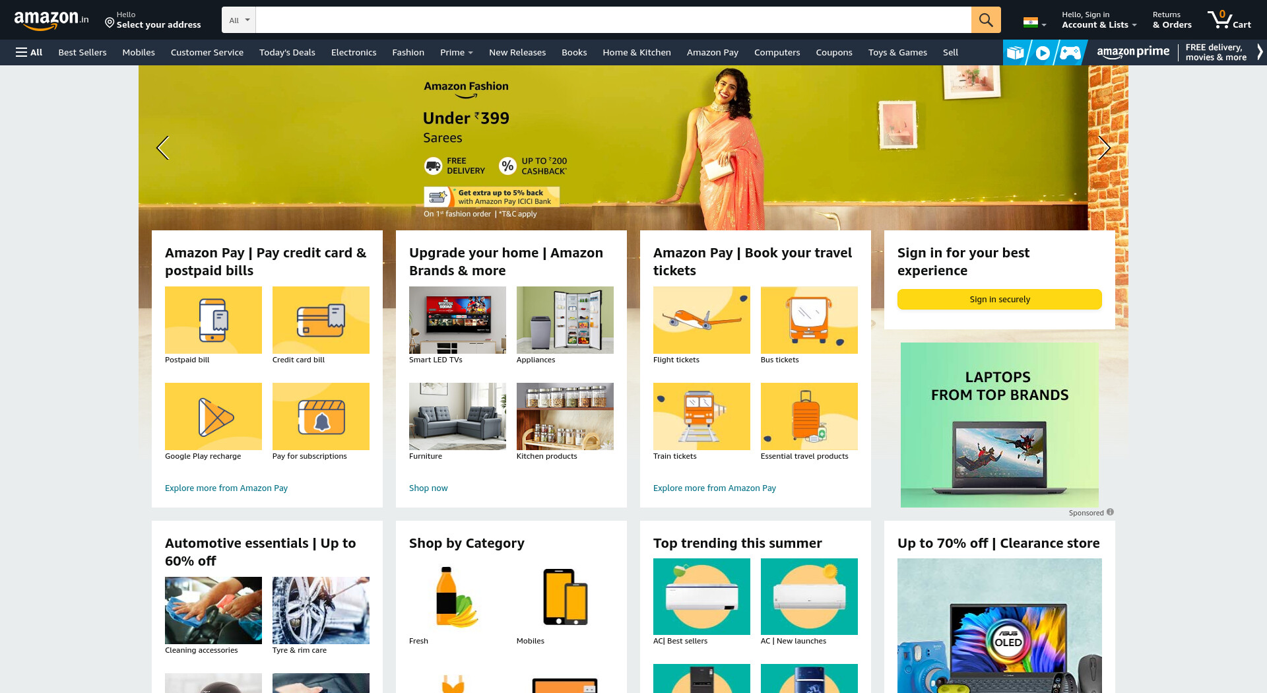This screenshot has height=693, width=1267.
Task: Open Returns & Orders link
Action: [1172, 20]
